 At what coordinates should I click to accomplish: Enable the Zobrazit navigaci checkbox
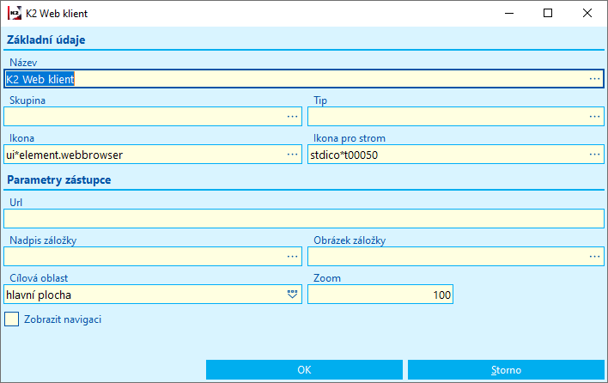coord(12,319)
